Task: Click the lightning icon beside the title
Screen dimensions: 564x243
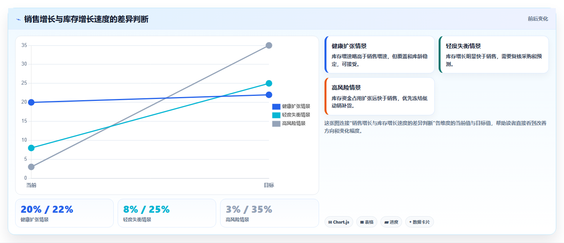Action: [18, 19]
